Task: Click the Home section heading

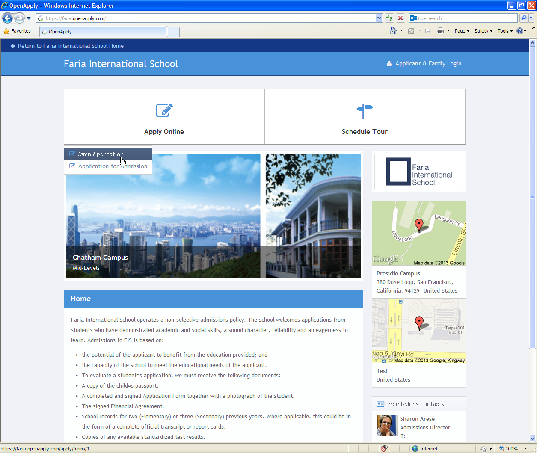Action: [80, 299]
